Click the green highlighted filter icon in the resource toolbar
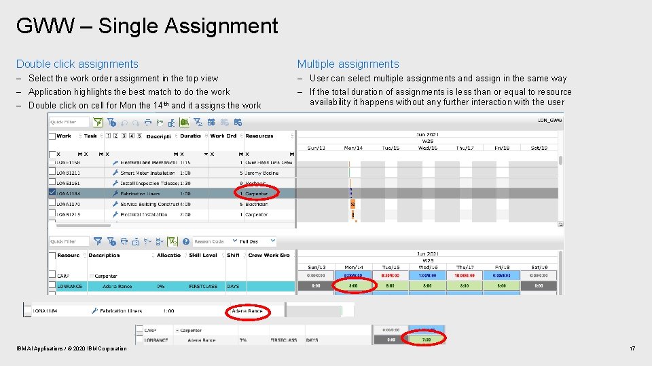 coord(172,241)
